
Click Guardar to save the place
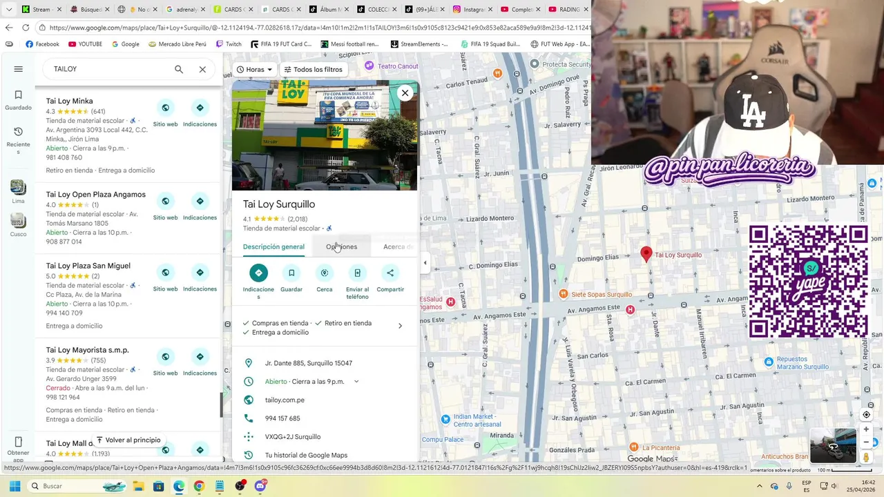pyautogui.click(x=291, y=279)
